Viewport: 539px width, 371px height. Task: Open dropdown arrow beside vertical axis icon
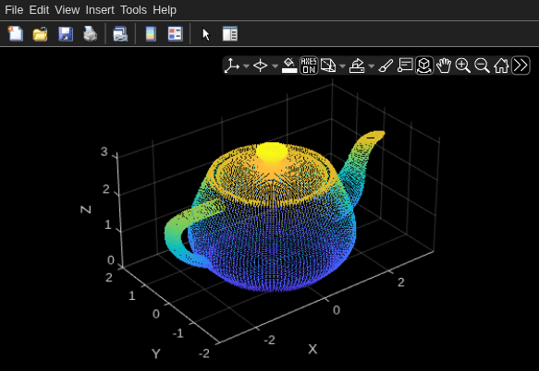(x=246, y=66)
